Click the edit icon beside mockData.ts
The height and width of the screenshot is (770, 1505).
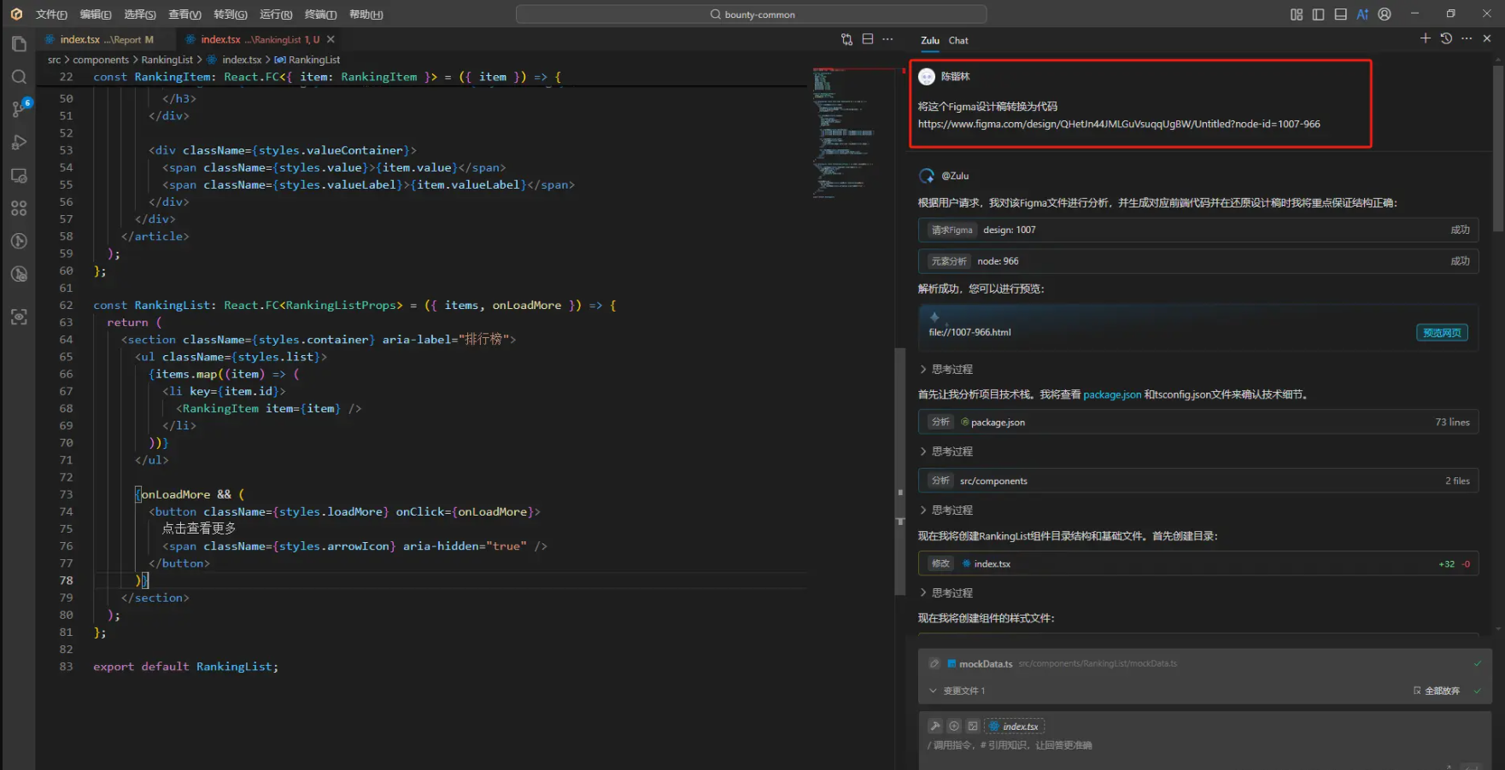(x=934, y=663)
